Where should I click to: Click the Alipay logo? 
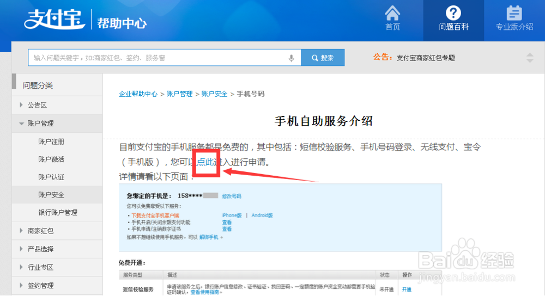click(55, 19)
